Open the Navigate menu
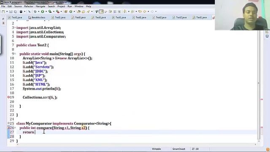This screenshot has height=152, width=270. pyautogui.click(x=40, y=6)
